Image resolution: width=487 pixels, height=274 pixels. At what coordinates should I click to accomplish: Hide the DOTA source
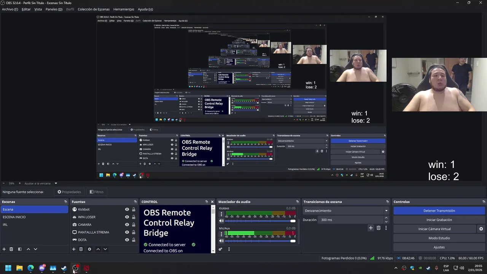pyautogui.click(x=127, y=240)
